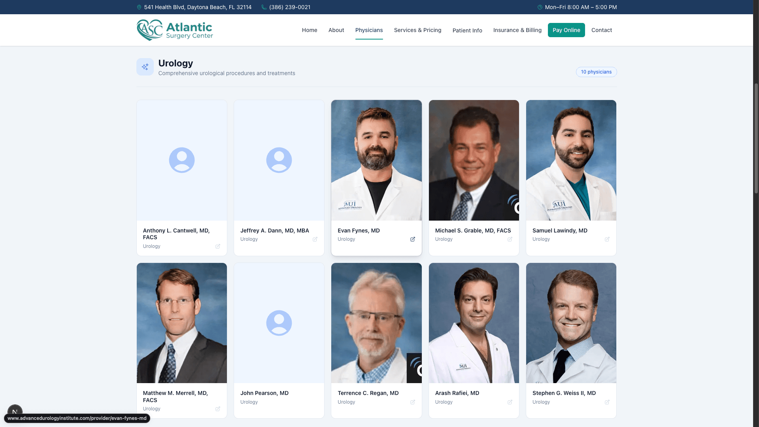Click the clock icon beside office hours
Image resolution: width=759 pixels, height=427 pixels.
pyautogui.click(x=540, y=7)
